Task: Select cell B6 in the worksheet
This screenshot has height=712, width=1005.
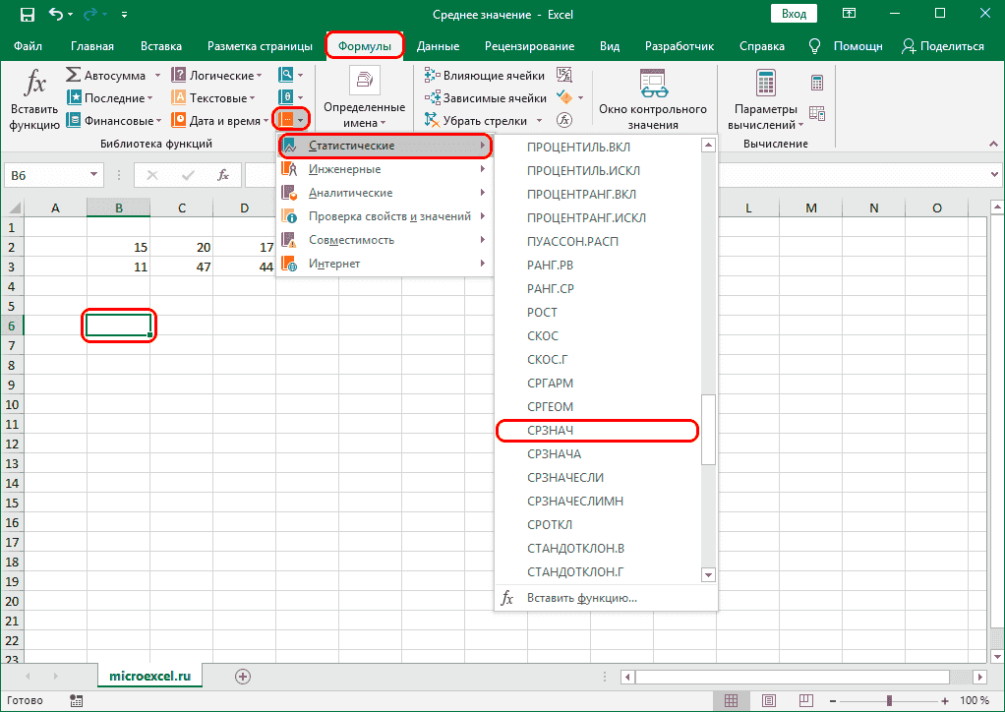Action: [x=118, y=326]
